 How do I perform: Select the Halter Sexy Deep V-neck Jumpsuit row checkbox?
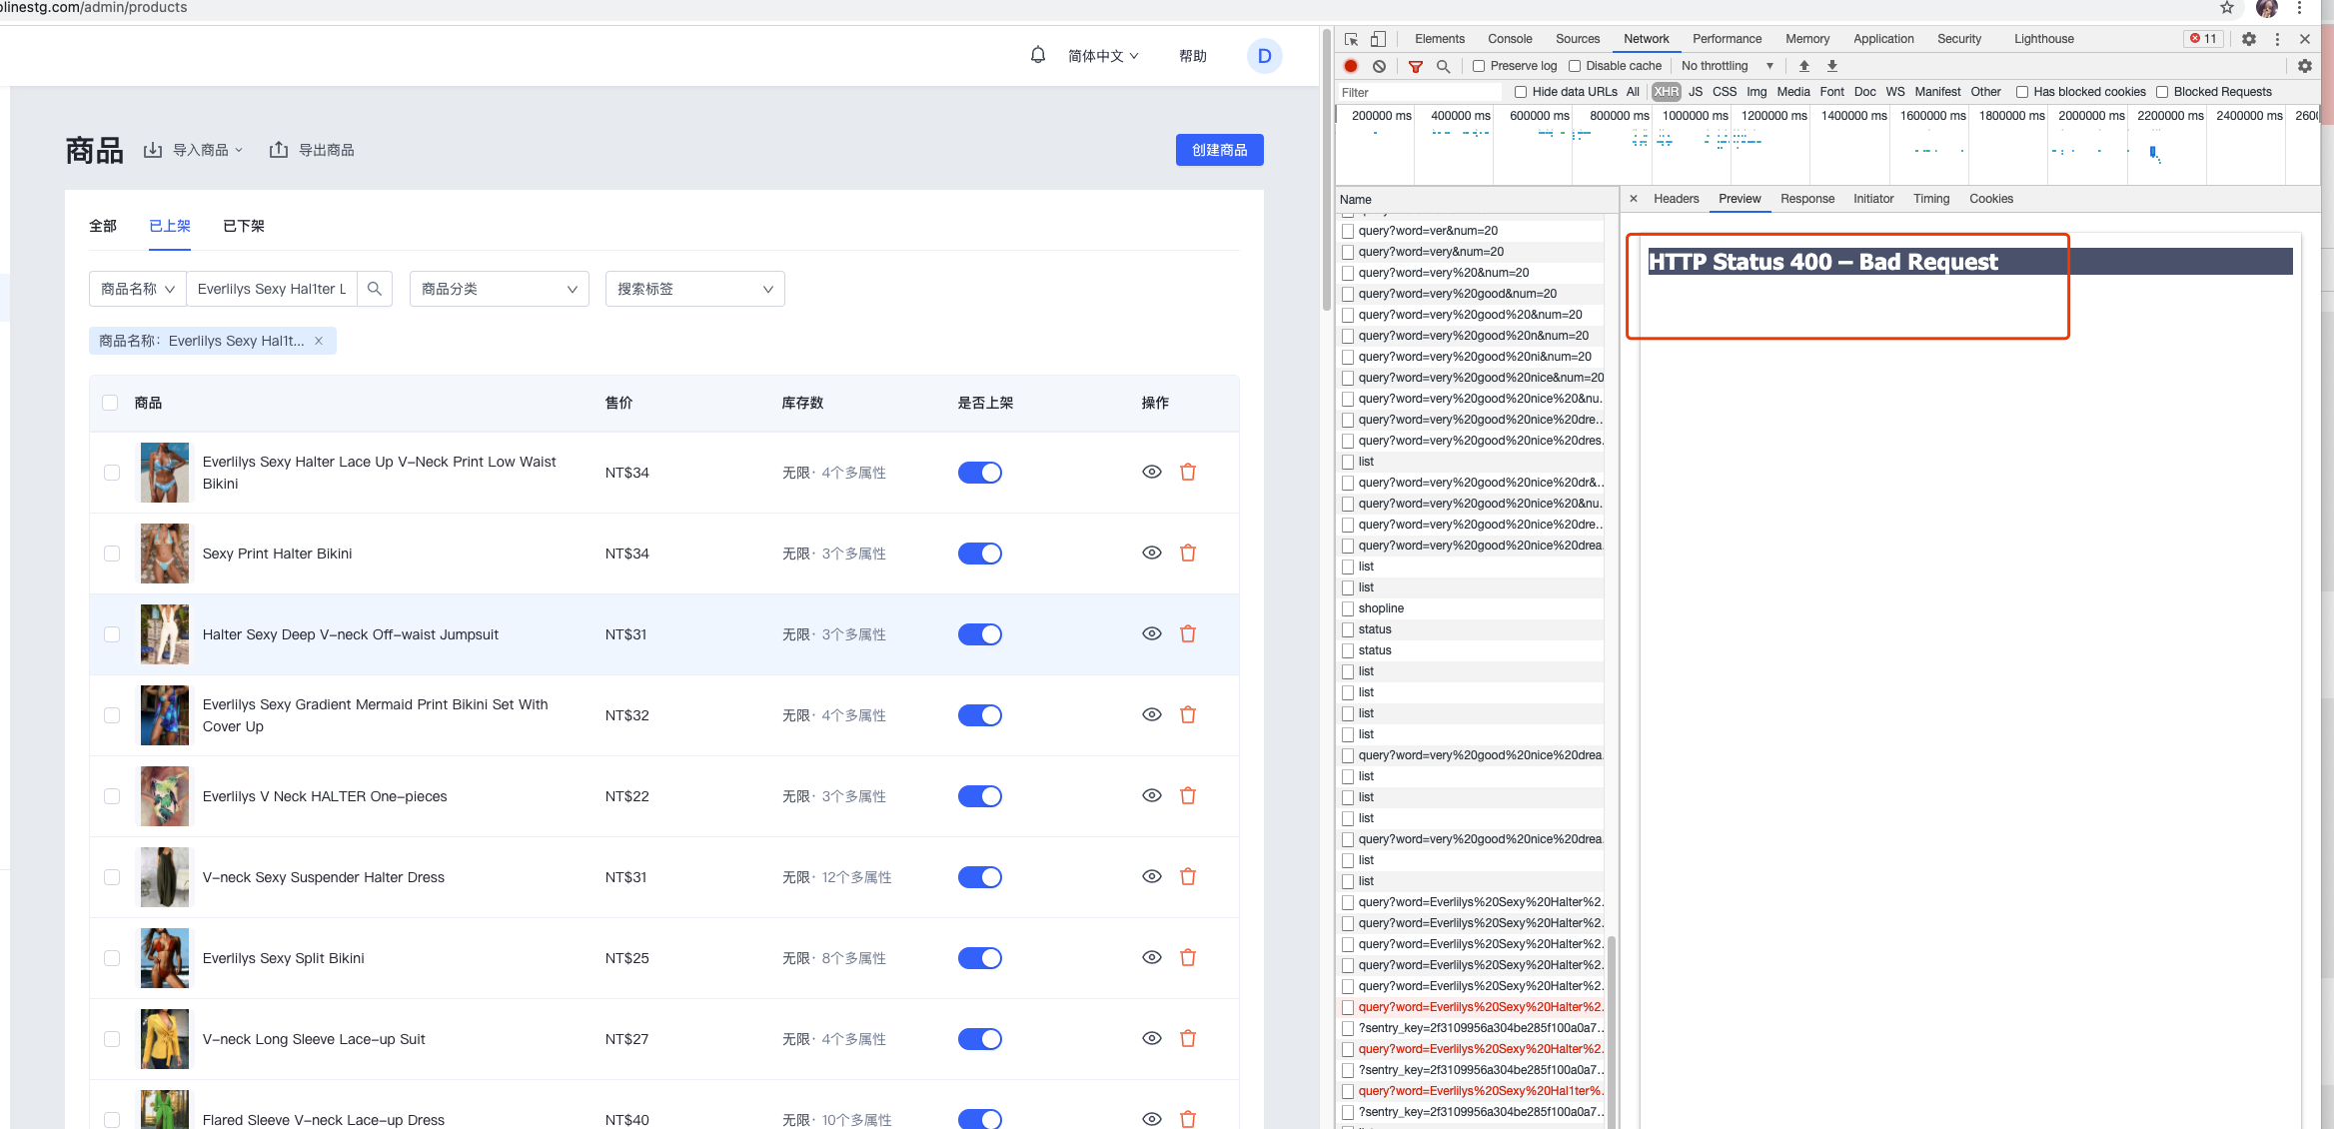click(x=112, y=634)
